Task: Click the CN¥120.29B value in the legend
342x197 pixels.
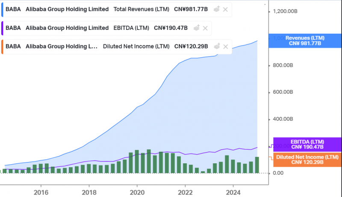Action: [x=191, y=46]
